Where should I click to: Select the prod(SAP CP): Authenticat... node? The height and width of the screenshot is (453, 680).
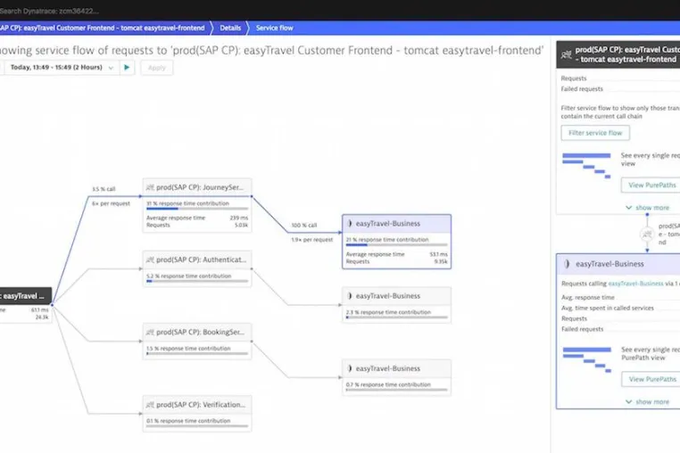pos(197,268)
